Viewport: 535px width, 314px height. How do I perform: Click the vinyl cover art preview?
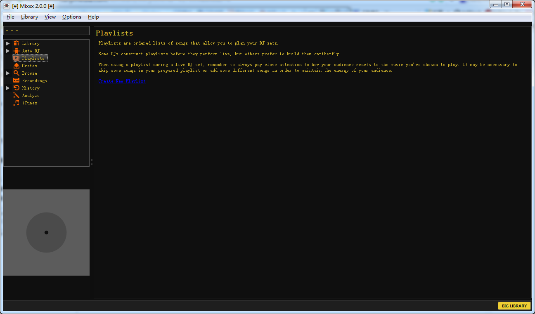[x=46, y=232]
